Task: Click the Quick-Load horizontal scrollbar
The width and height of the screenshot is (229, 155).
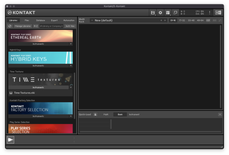Action: tap(150, 132)
